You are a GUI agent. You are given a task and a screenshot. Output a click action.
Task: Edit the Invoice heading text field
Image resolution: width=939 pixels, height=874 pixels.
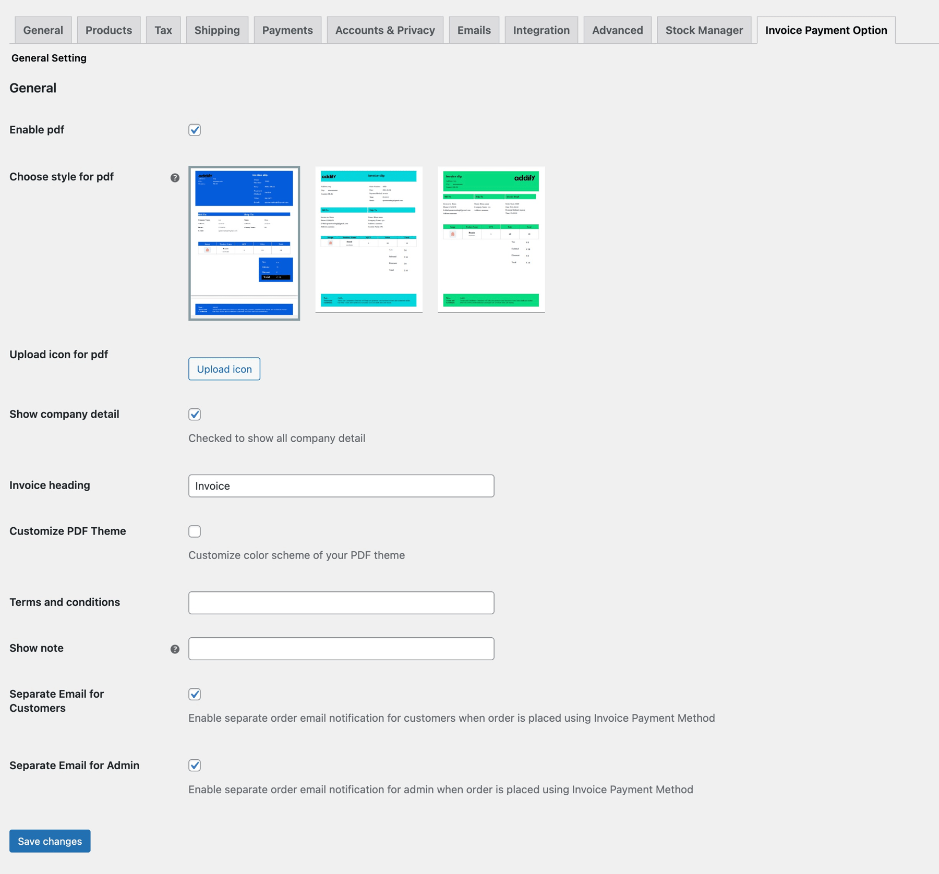point(341,485)
